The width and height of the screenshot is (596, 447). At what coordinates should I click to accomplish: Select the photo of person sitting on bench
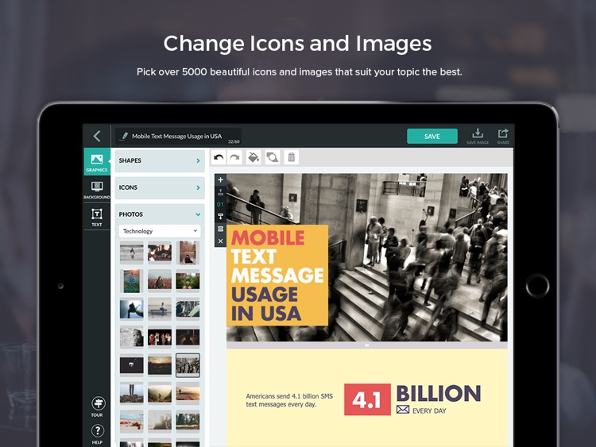160,309
